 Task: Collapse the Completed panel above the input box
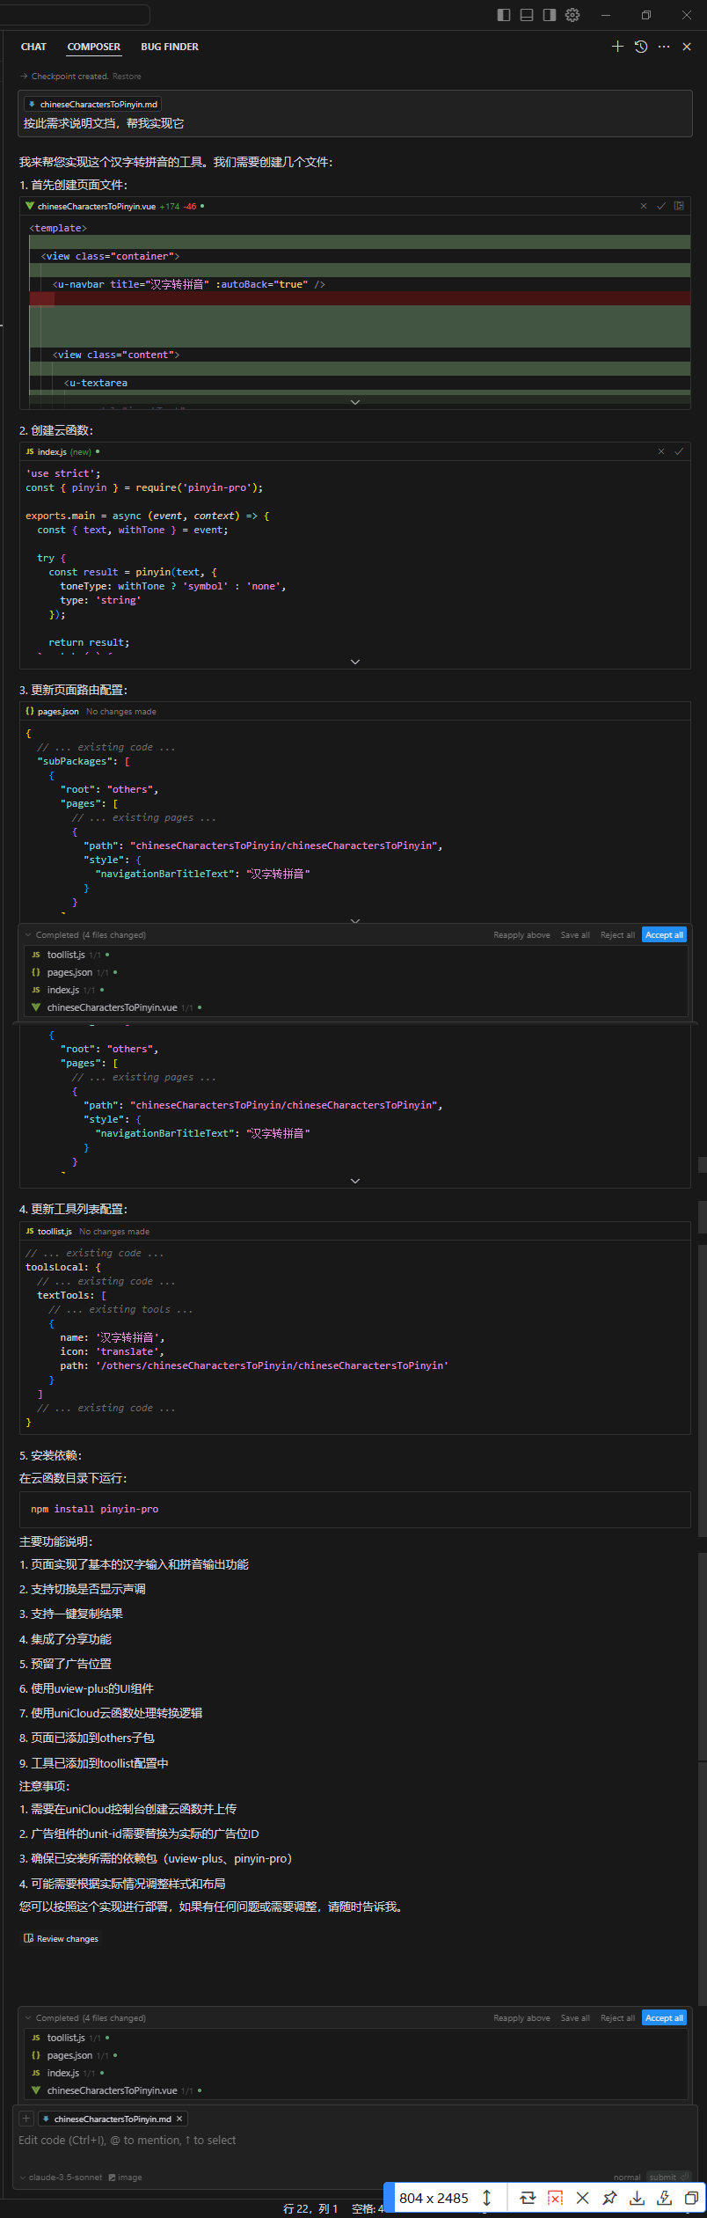(28, 2017)
